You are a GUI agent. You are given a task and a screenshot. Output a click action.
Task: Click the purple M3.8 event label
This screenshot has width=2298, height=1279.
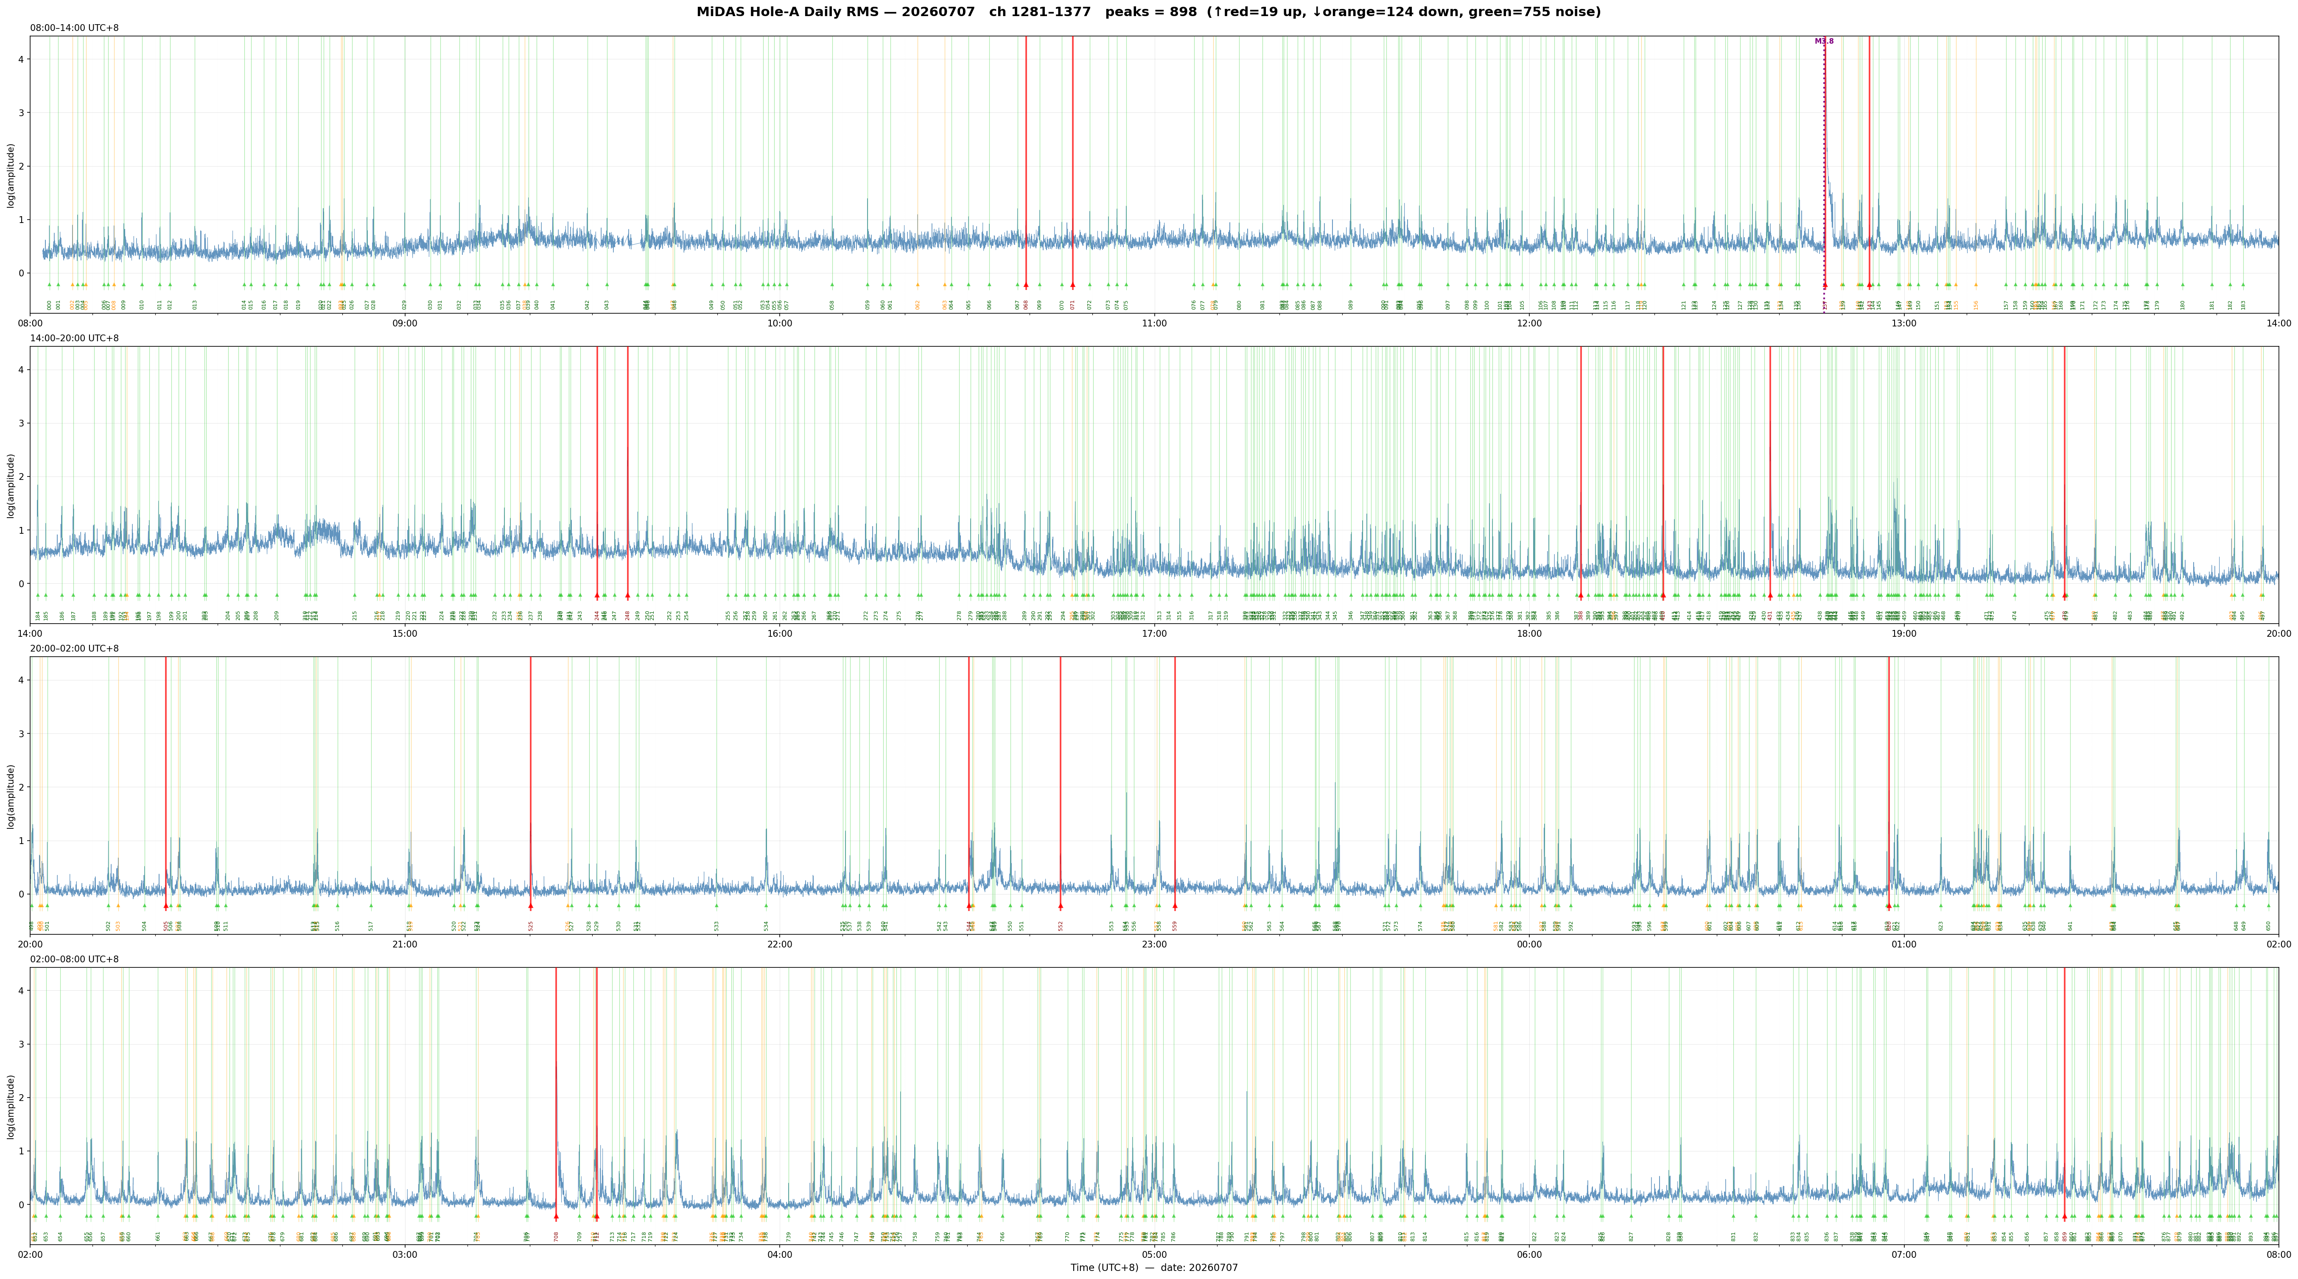point(1824,41)
